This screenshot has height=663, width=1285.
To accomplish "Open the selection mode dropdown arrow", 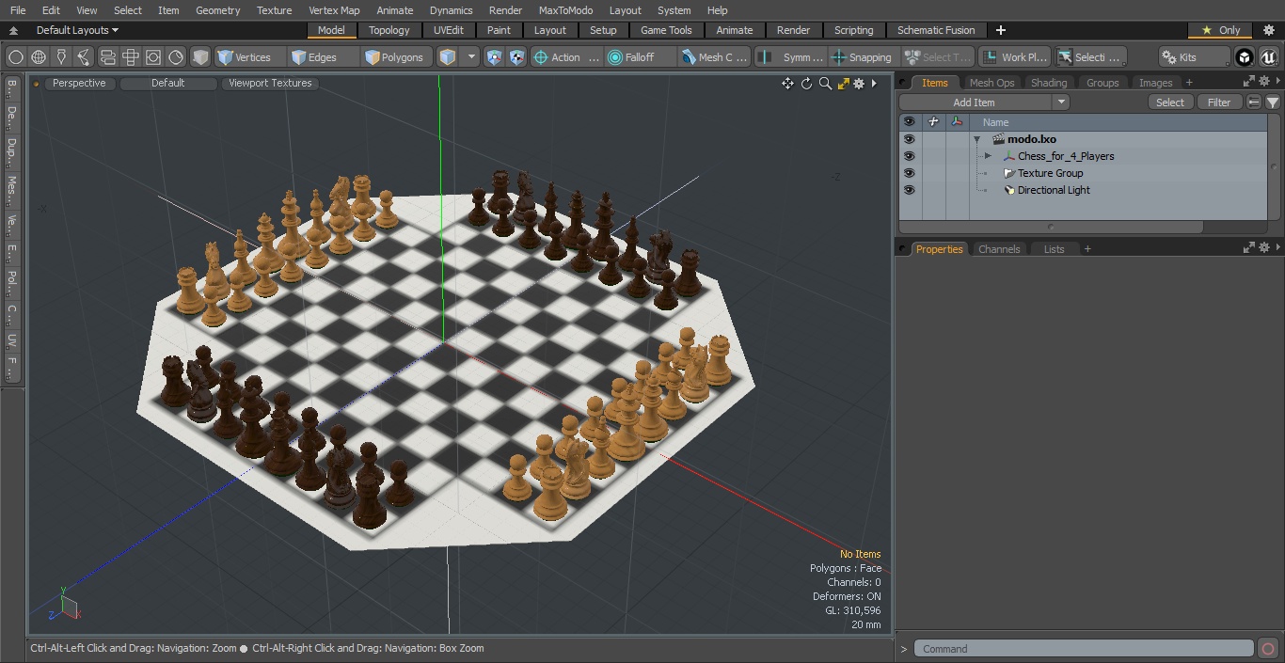I will [x=471, y=57].
